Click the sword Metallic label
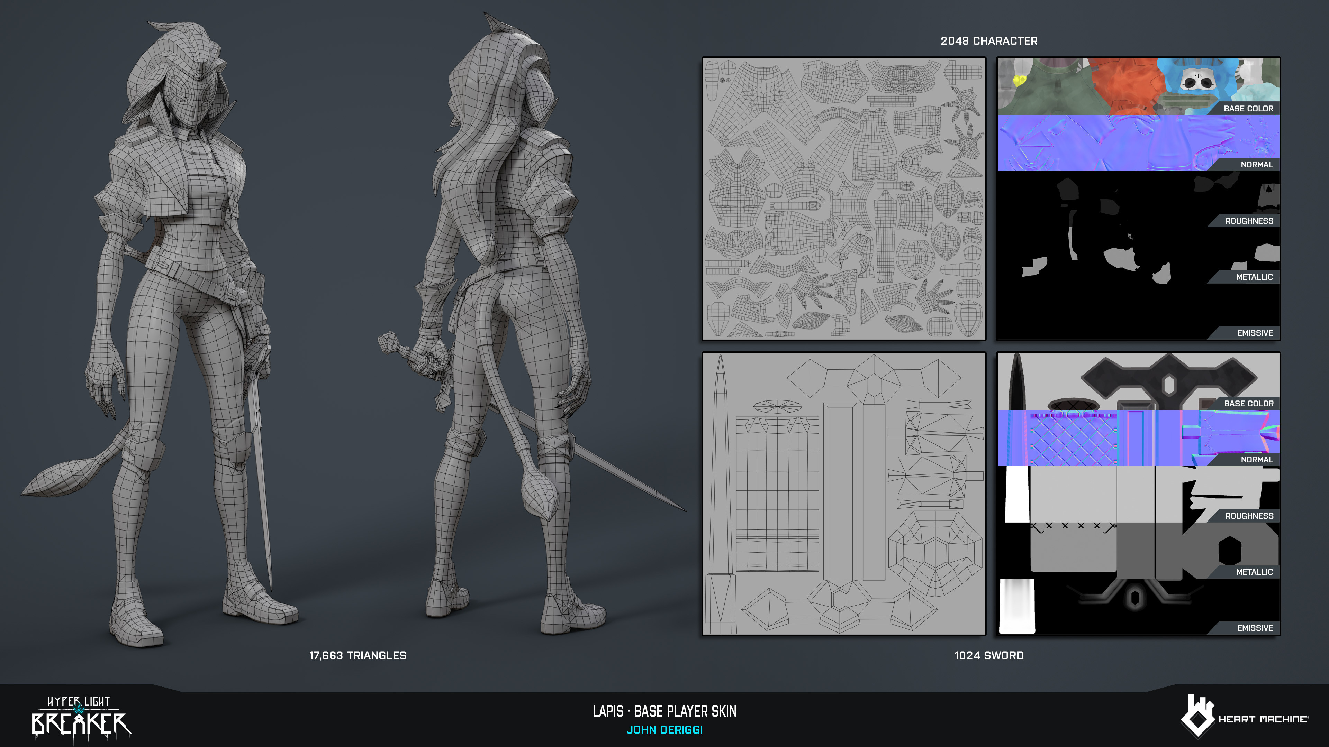The width and height of the screenshot is (1329, 747). pyautogui.click(x=1254, y=572)
